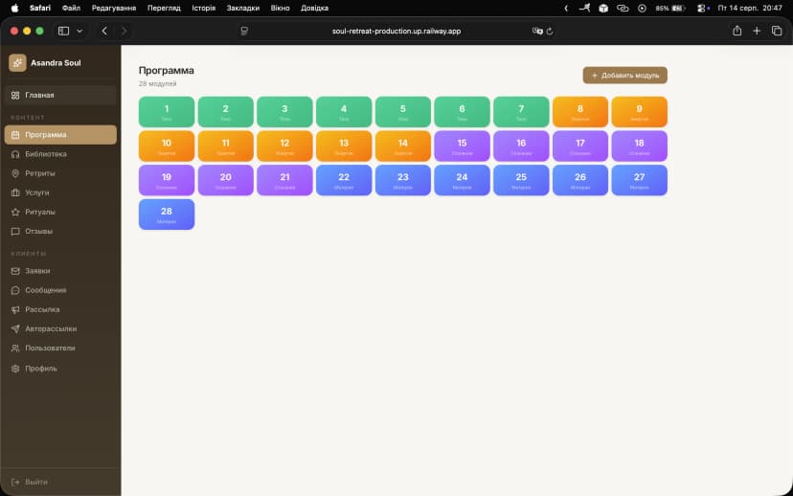The image size is (793, 496).
Task: Open the Авторассылки section
Action: pyautogui.click(x=60, y=328)
